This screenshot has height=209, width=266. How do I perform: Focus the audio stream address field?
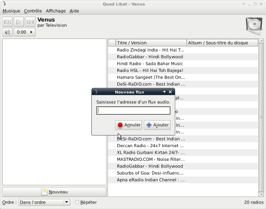pos(133,111)
